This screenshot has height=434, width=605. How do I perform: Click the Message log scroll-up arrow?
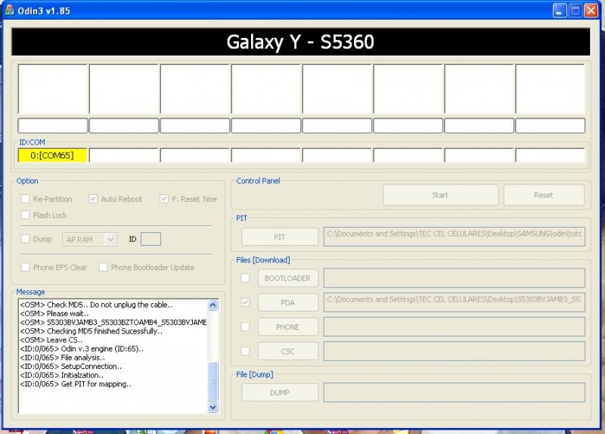click(213, 305)
